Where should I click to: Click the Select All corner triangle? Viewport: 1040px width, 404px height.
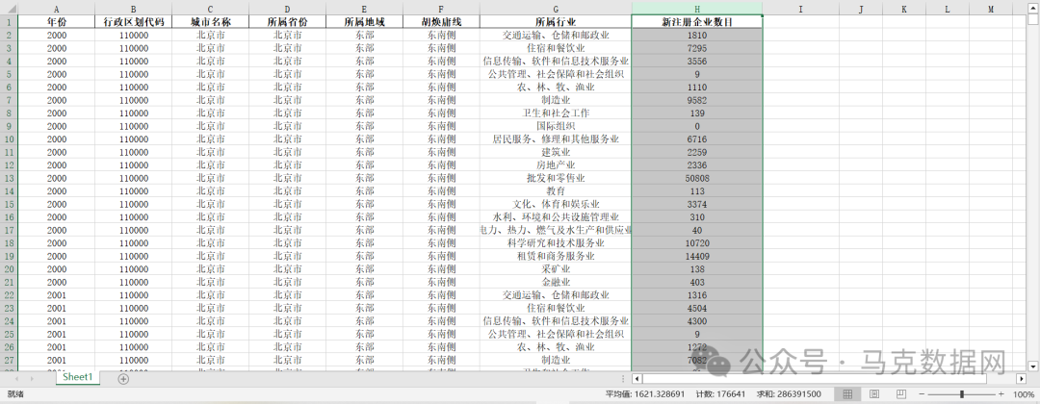pos(9,10)
